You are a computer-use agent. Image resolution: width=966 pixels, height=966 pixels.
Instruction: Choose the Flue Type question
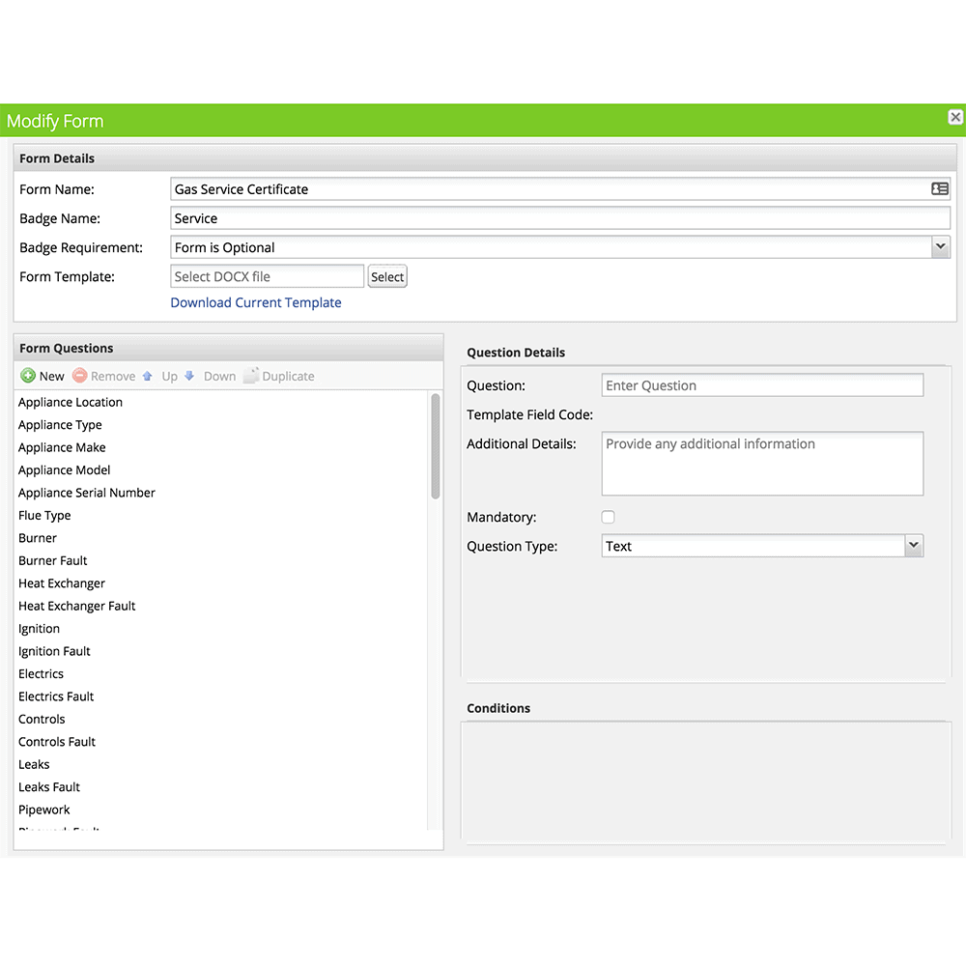44,515
